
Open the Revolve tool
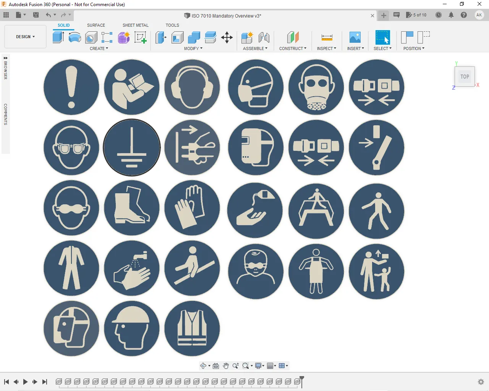click(x=74, y=37)
